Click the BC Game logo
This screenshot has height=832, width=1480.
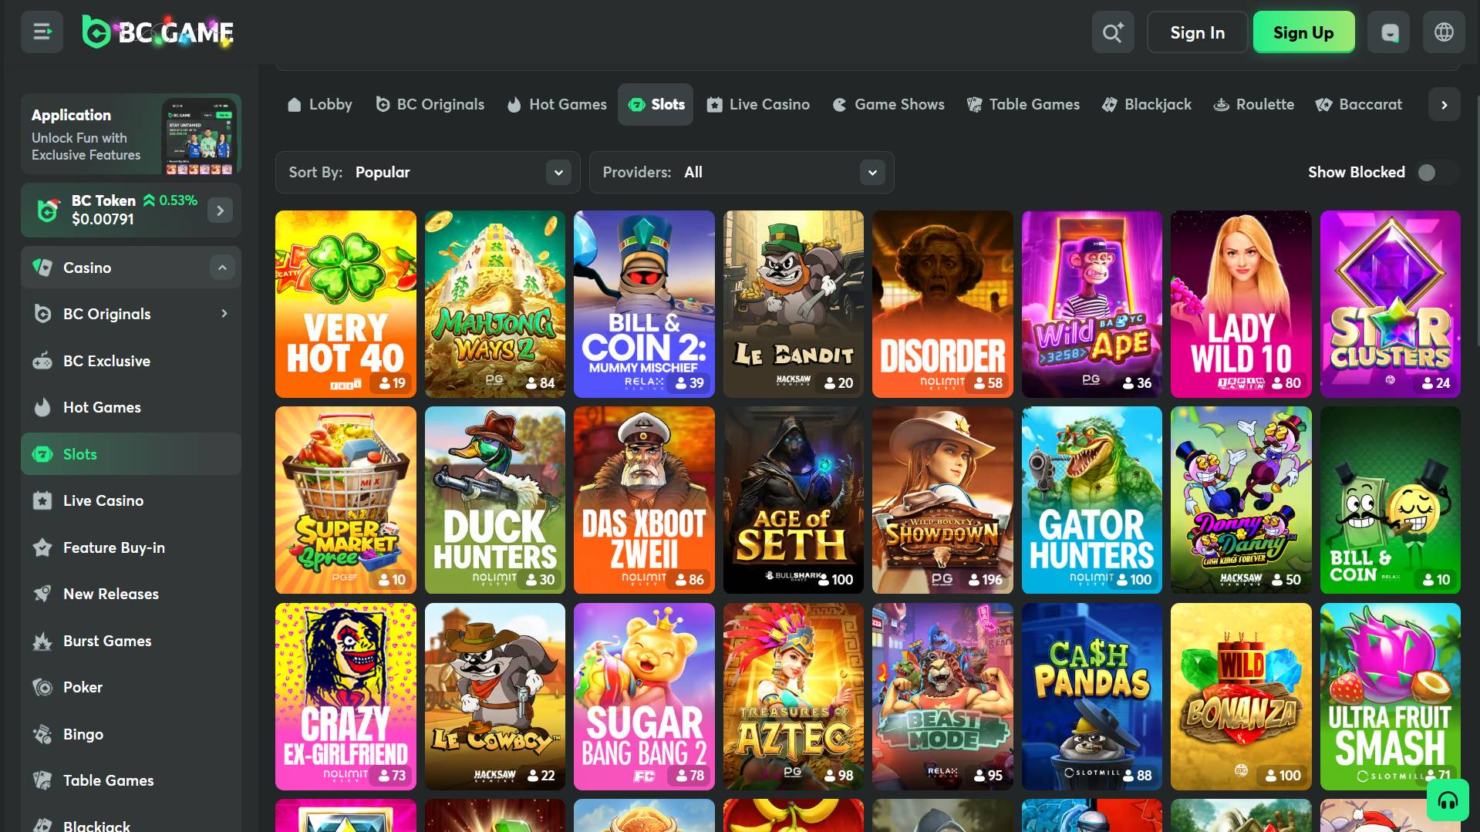click(158, 32)
